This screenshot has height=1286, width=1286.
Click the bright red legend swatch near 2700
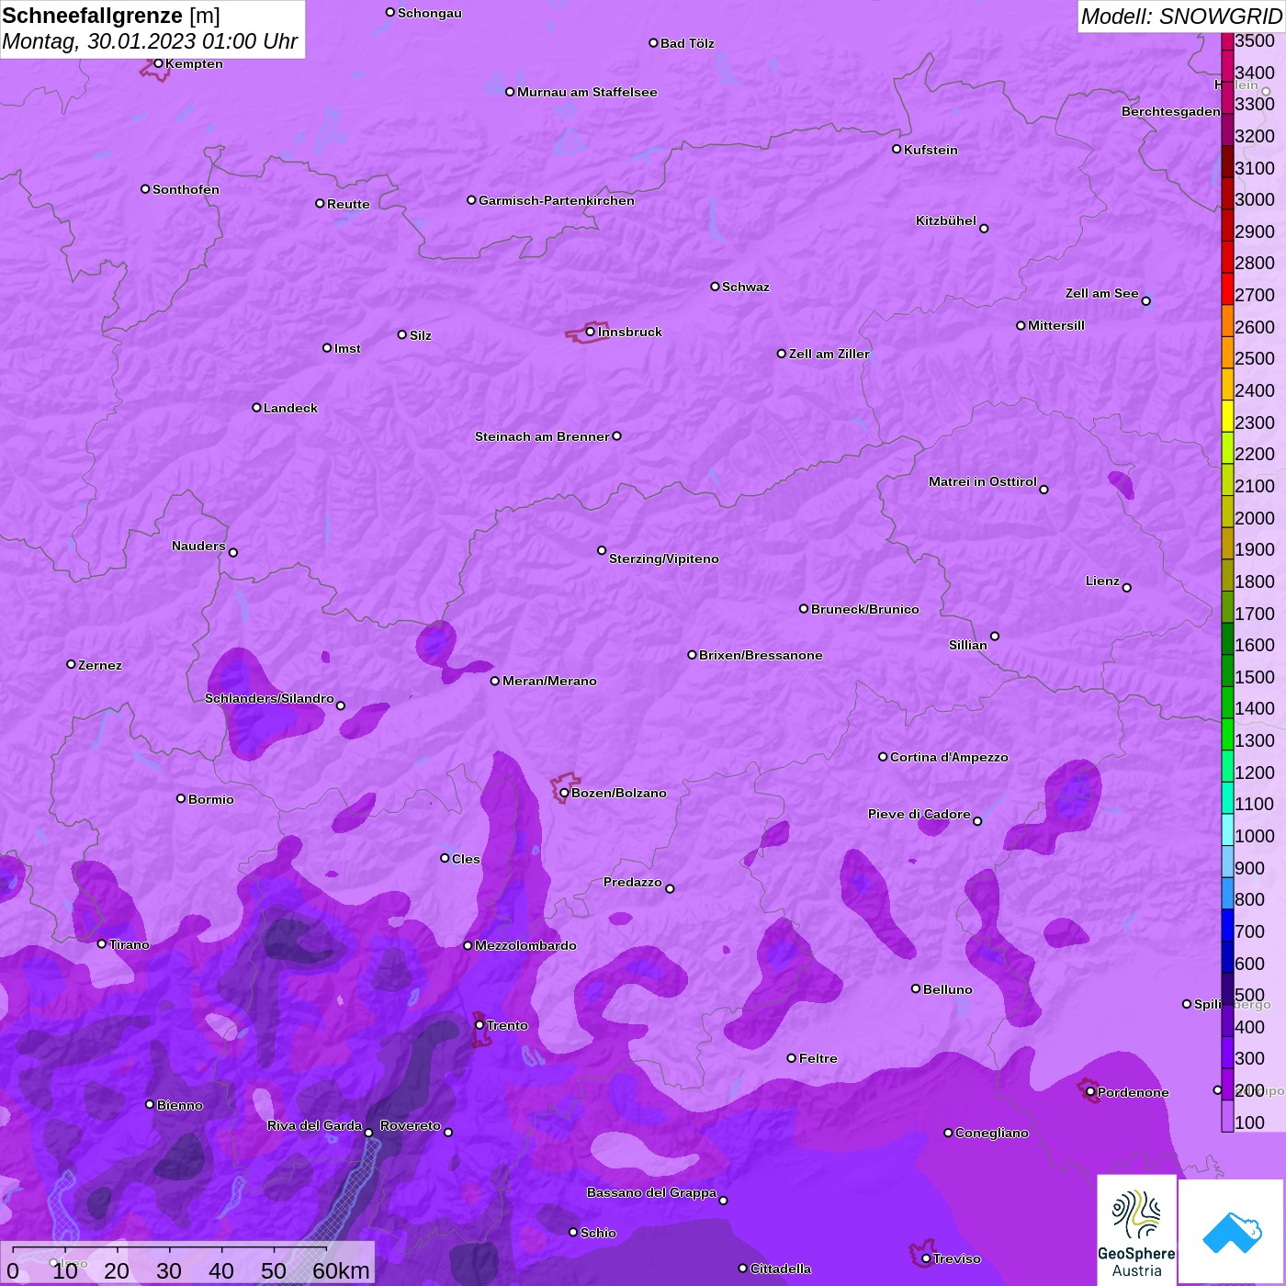(1227, 288)
